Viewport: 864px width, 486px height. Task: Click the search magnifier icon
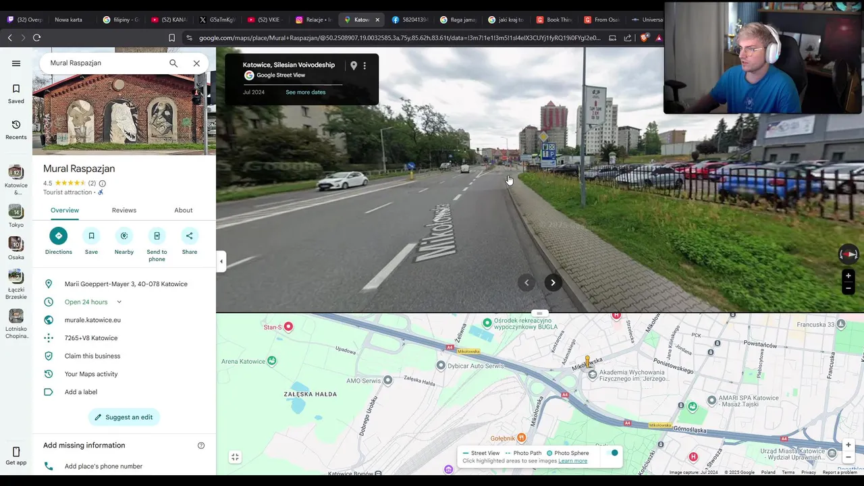173,63
